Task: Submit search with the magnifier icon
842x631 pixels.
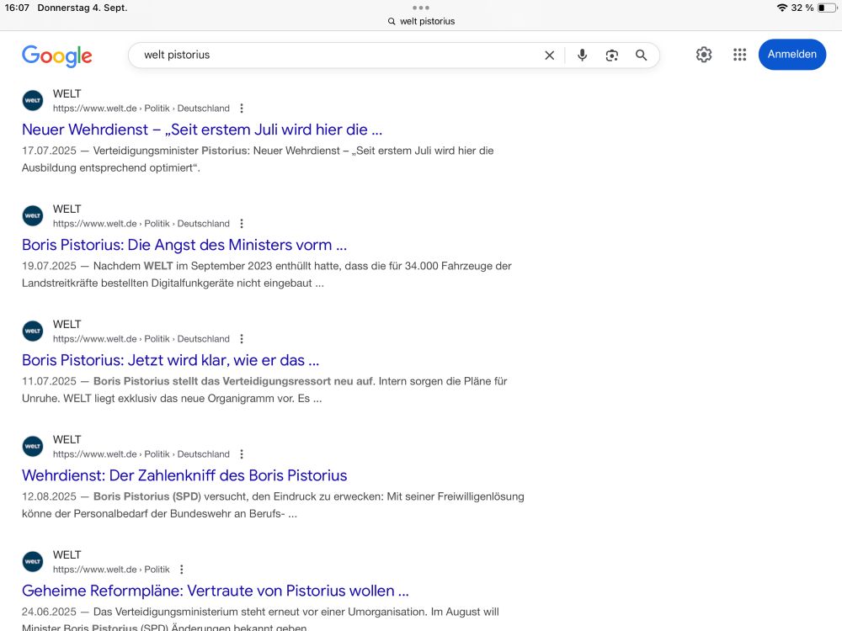Action: (x=641, y=56)
